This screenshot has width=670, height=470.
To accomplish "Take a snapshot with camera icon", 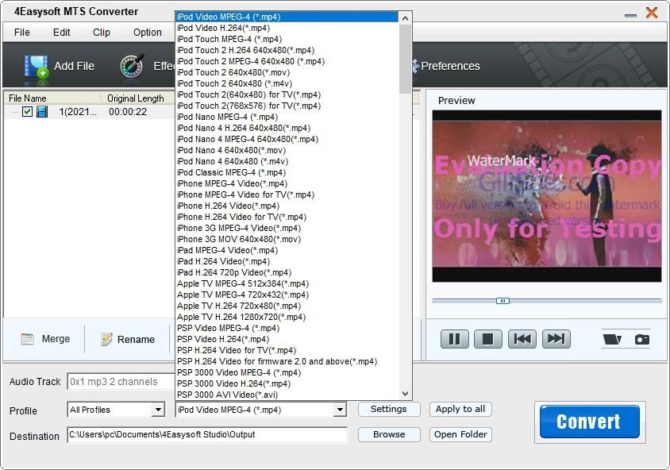I will (x=641, y=339).
